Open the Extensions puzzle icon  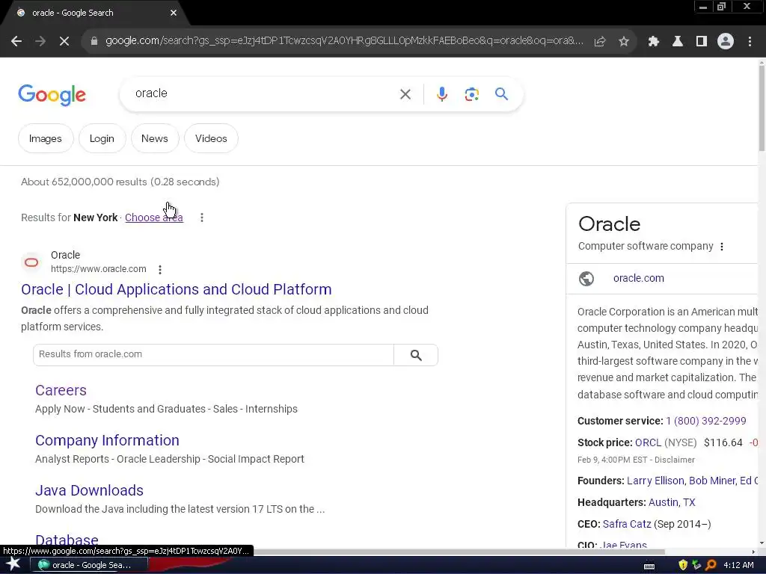pos(653,42)
